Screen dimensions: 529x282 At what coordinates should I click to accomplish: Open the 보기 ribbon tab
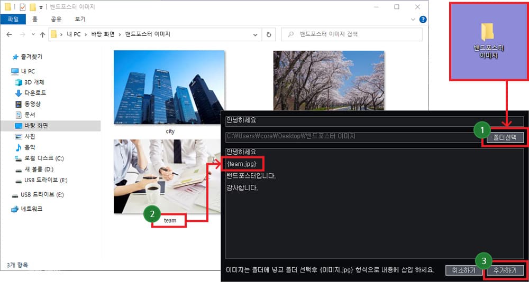(x=80, y=19)
